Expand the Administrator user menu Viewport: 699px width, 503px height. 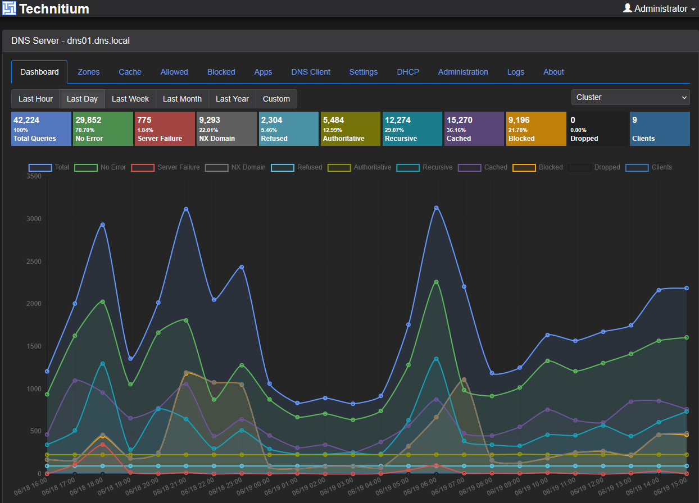pos(656,8)
